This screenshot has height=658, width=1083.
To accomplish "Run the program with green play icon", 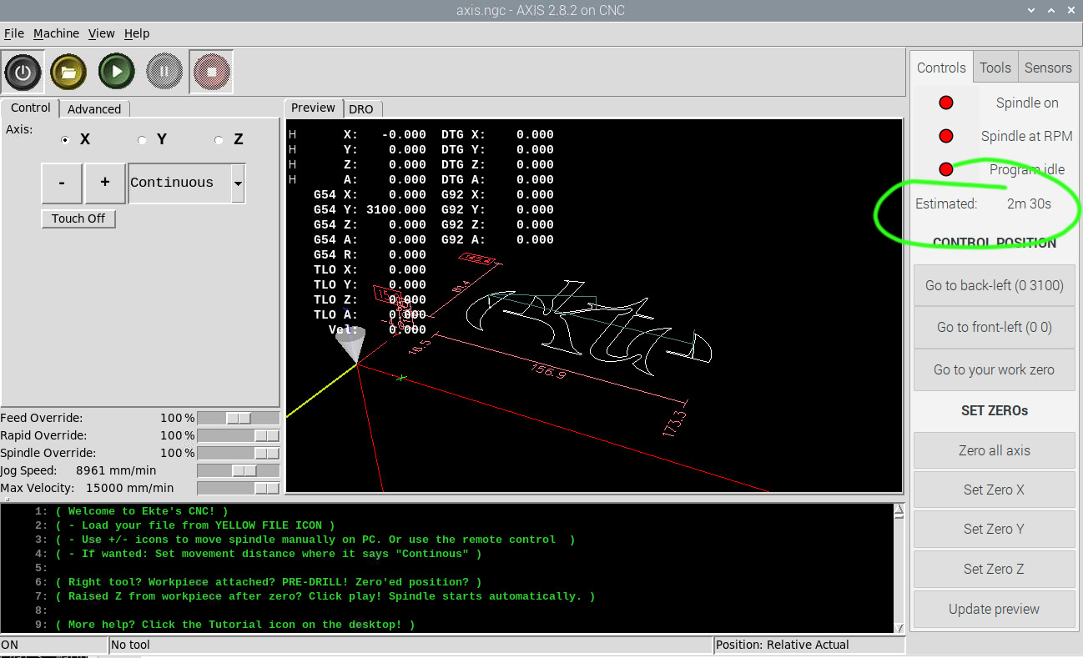I will (x=117, y=72).
